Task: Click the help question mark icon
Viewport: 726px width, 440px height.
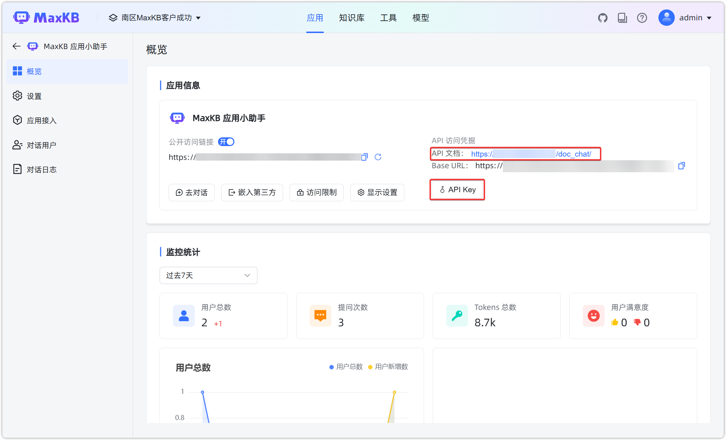Action: coord(642,17)
